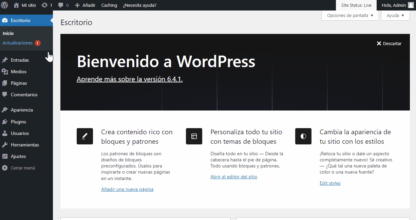
Task: Click the layout icon for block themes
Action: coord(194,136)
